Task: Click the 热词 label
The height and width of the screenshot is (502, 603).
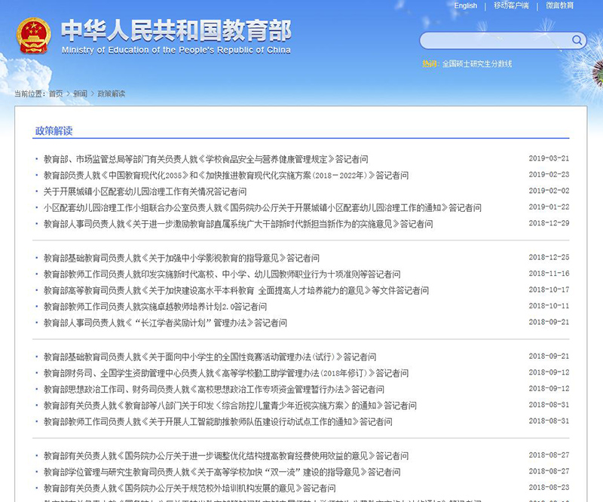Action: [x=430, y=64]
